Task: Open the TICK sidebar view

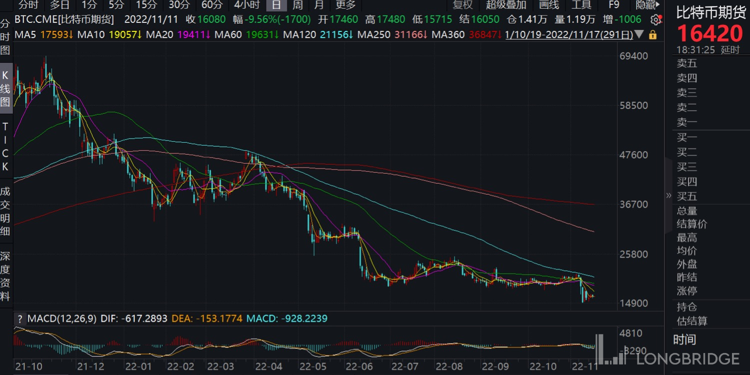Action: (x=5, y=147)
